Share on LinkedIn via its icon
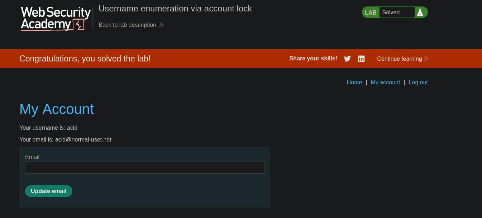482x218 pixels. coord(361,59)
